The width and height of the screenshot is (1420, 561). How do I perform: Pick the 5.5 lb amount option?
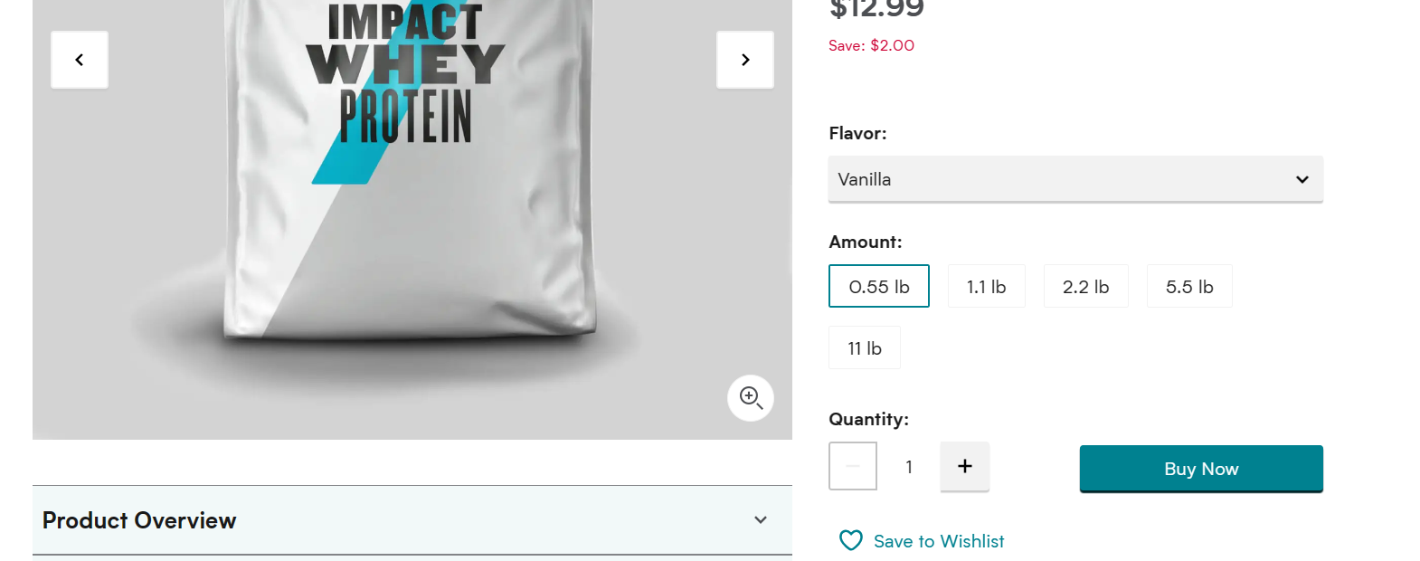(x=1189, y=286)
